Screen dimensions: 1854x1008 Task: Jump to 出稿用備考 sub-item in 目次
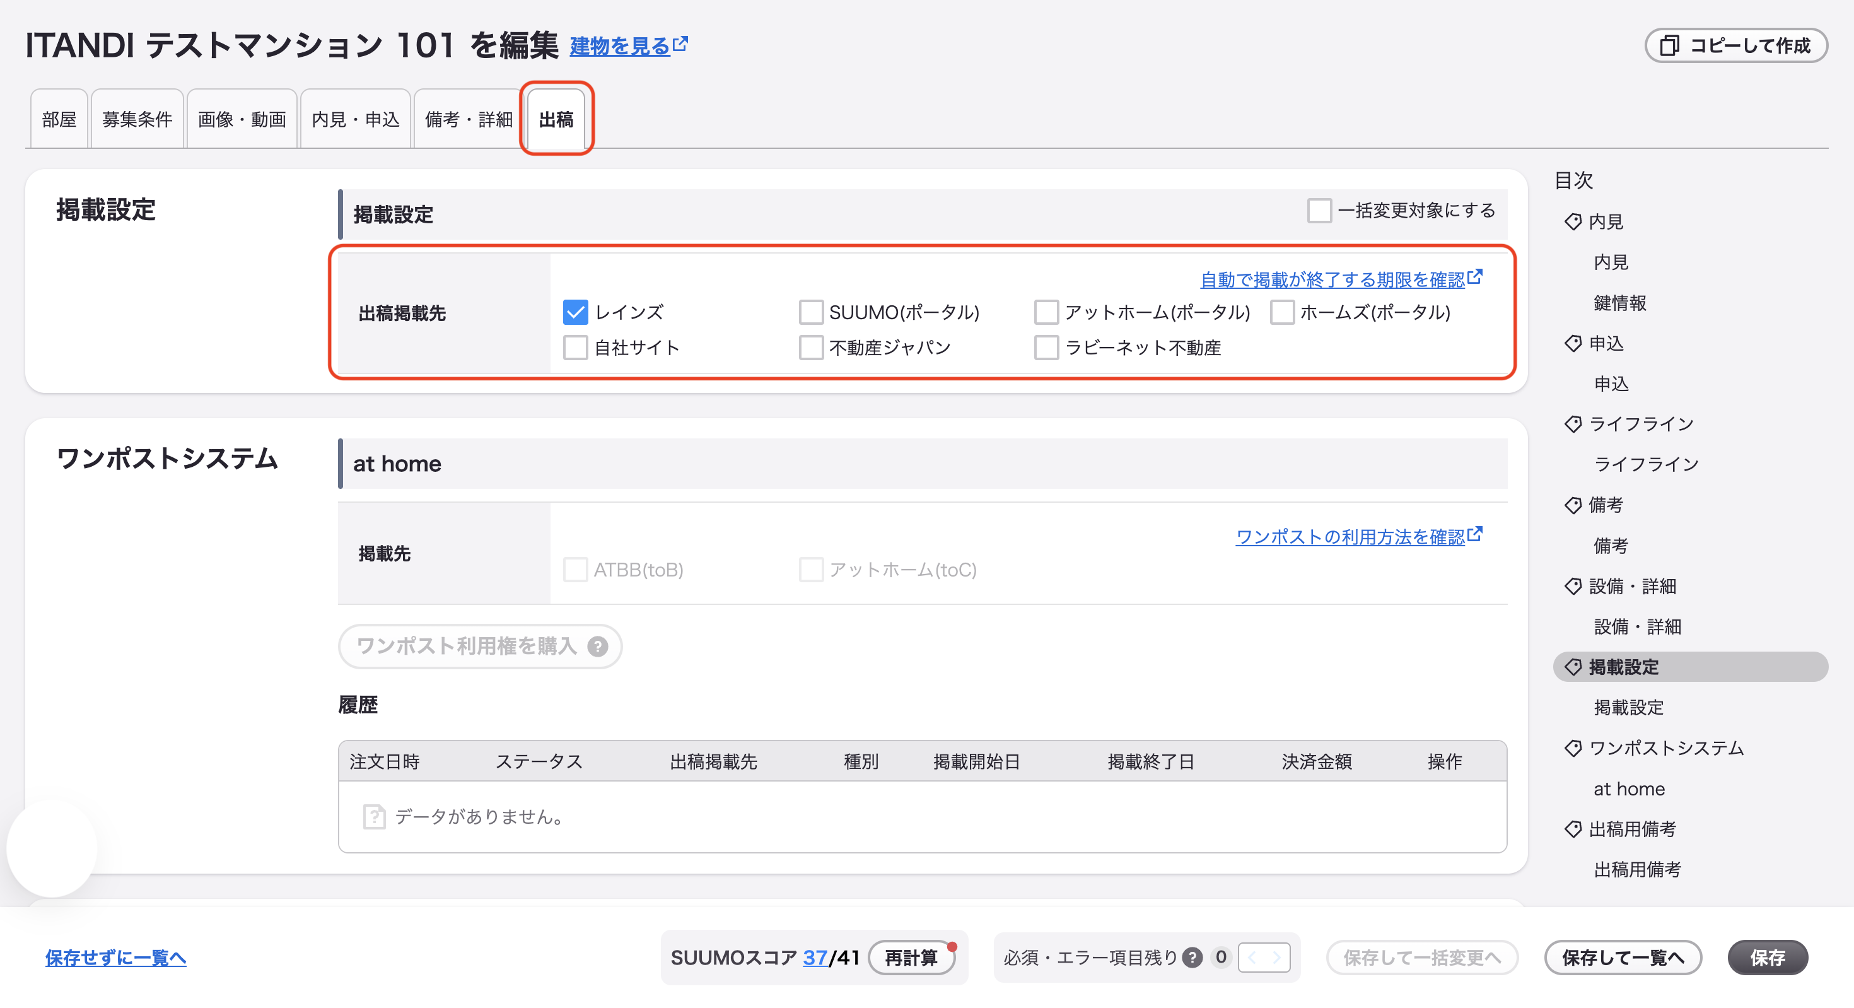(x=1637, y=870)
